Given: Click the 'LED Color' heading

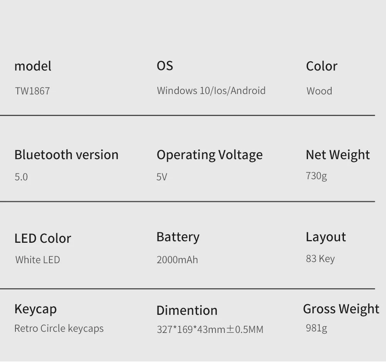Looking at the screenshot, I should tap(43, 238).
